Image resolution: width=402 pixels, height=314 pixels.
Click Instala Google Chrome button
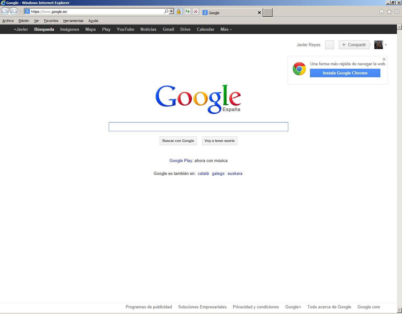345,73
